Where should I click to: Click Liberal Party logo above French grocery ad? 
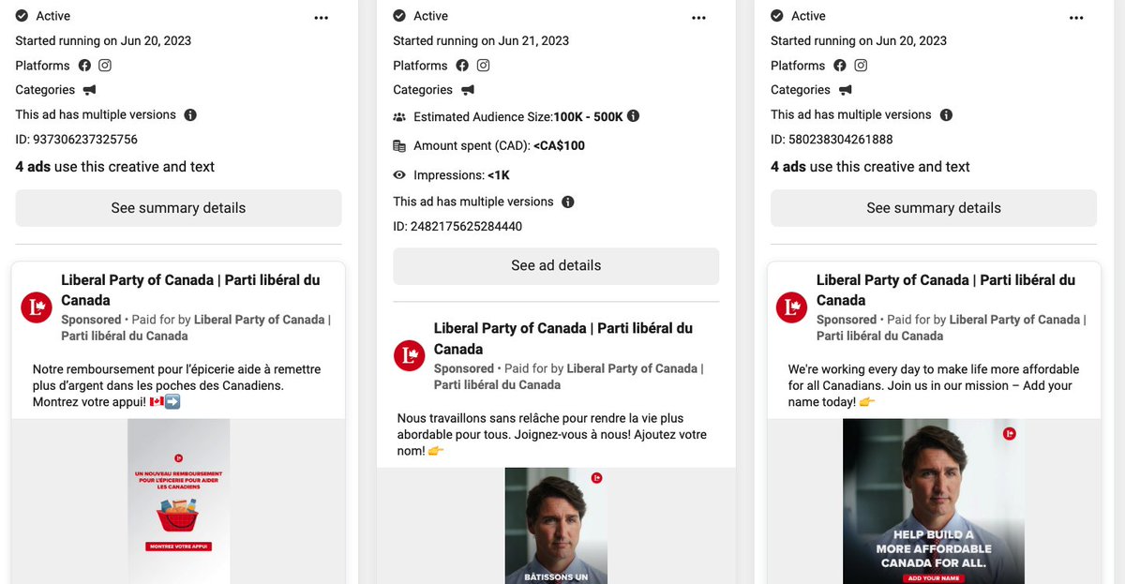tap(37, 307)
